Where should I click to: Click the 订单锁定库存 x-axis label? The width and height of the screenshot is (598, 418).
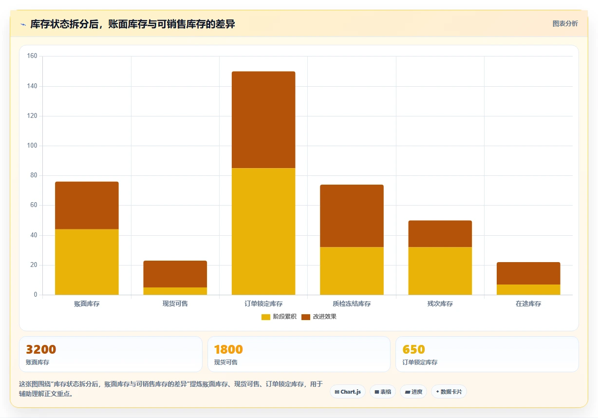tap(263, 304)
